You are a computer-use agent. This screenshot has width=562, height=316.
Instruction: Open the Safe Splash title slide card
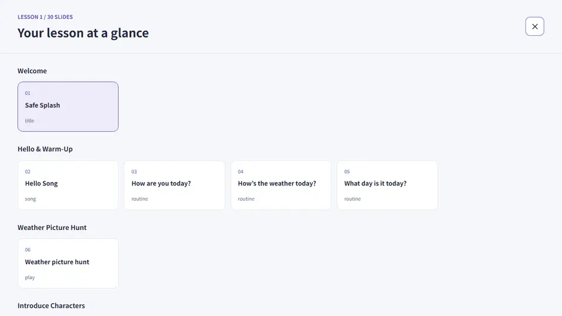tap(68, 107)
